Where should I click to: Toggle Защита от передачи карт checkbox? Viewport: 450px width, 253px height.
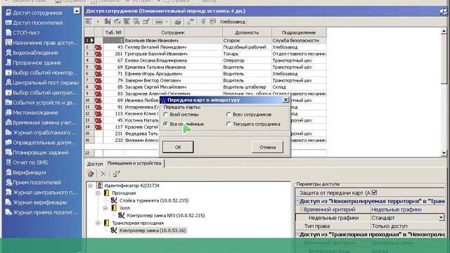tap(374, 193)
